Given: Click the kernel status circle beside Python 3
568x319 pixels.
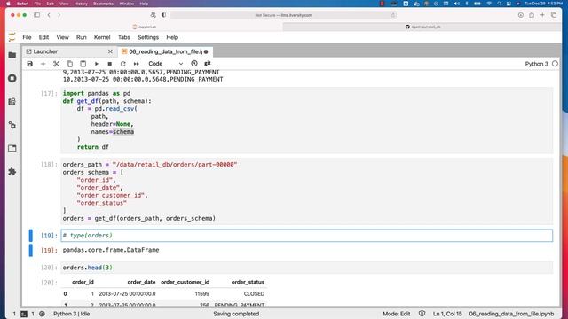Looking at the screenshot, I should point(555,64).
